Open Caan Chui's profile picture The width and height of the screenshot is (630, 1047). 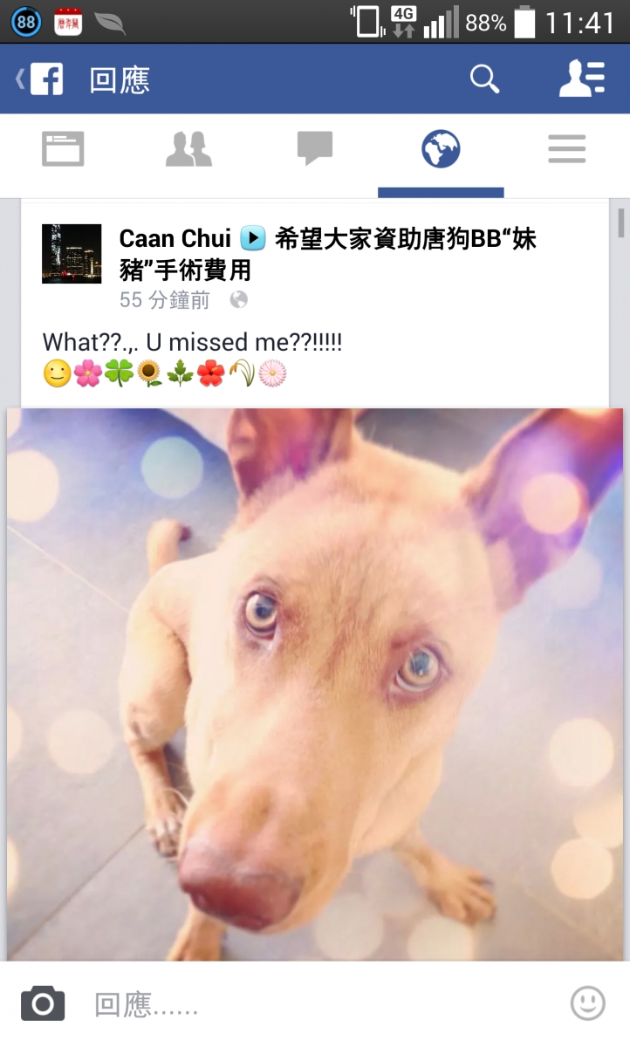72,254
